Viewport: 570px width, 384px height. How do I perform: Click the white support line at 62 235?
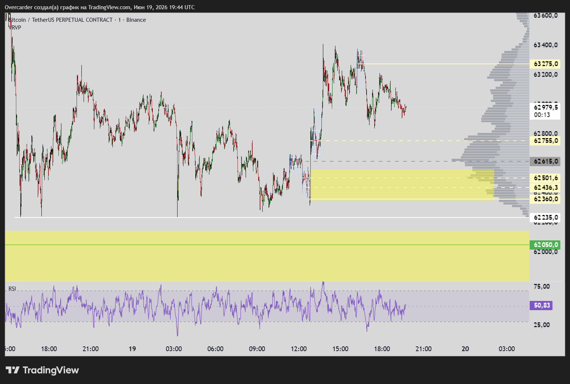[272, 217]
